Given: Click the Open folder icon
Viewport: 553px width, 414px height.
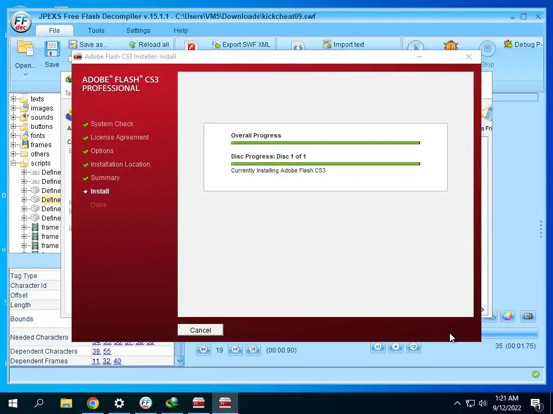Looking at the screenshot, I should pos(25,49).
